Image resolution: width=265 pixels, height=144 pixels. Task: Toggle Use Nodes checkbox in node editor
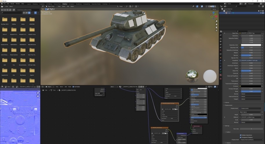[73, 87]
